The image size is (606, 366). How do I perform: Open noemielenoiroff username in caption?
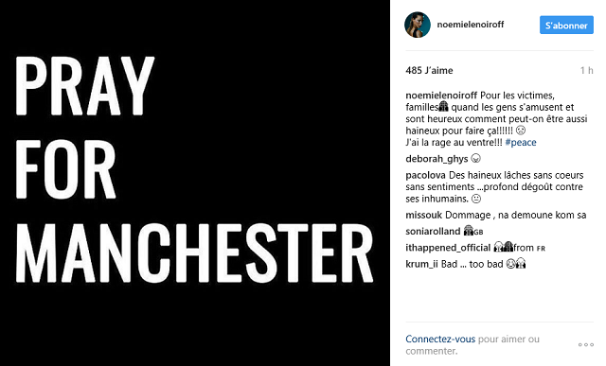click(x=441, y=96)
